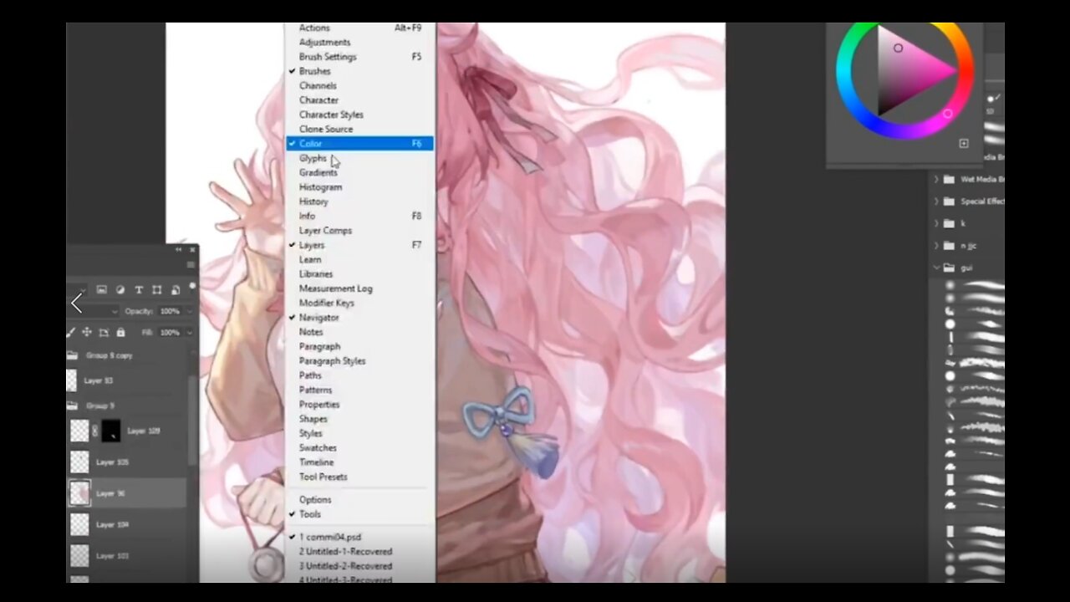Screen dimensions: 1070x602
Task: Click the mask link icon on Layer 109
Action: coord(94,431)
